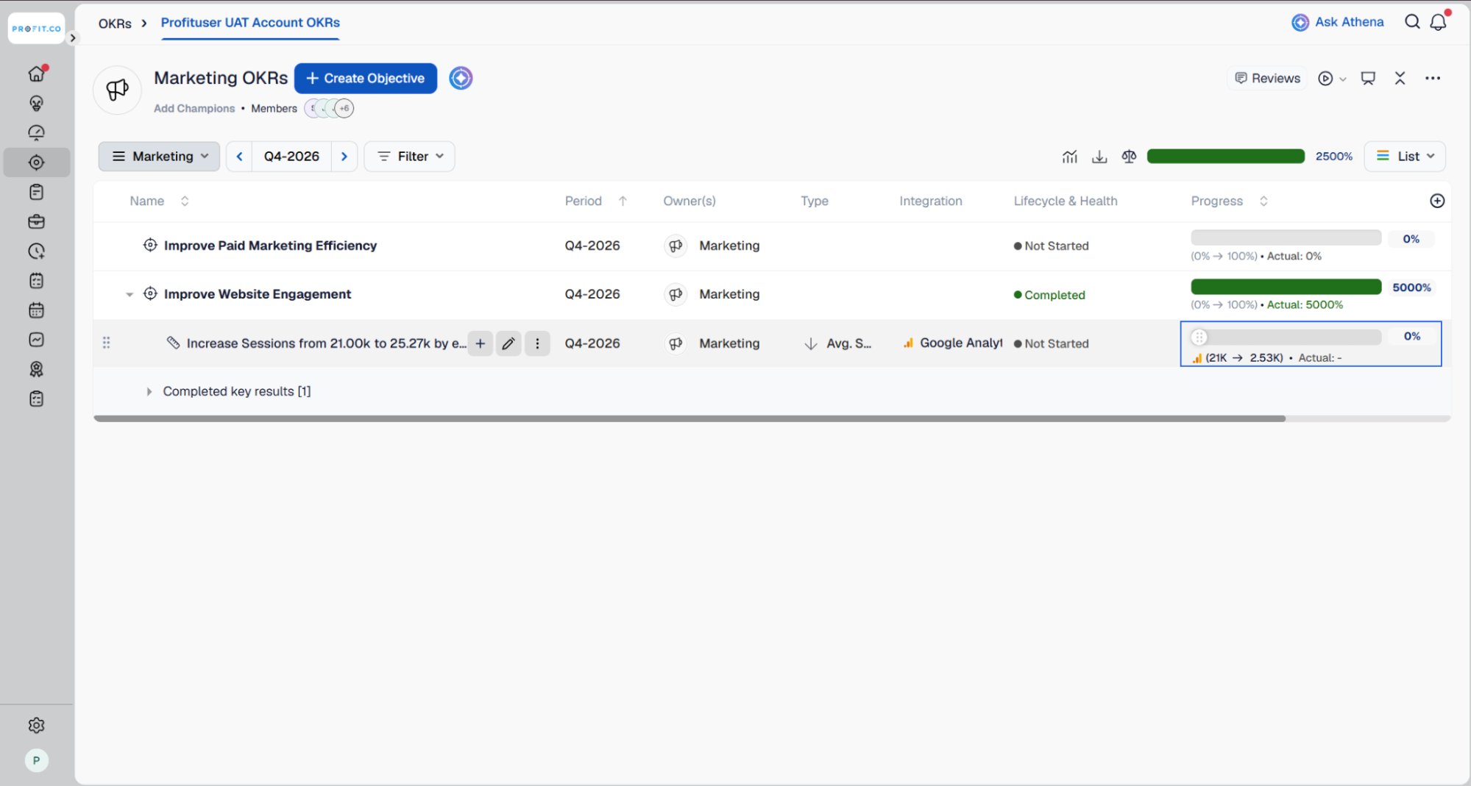Open Improve Website Engagement objective
This screenshot has width=1471, height=786.
pos(258,294)
